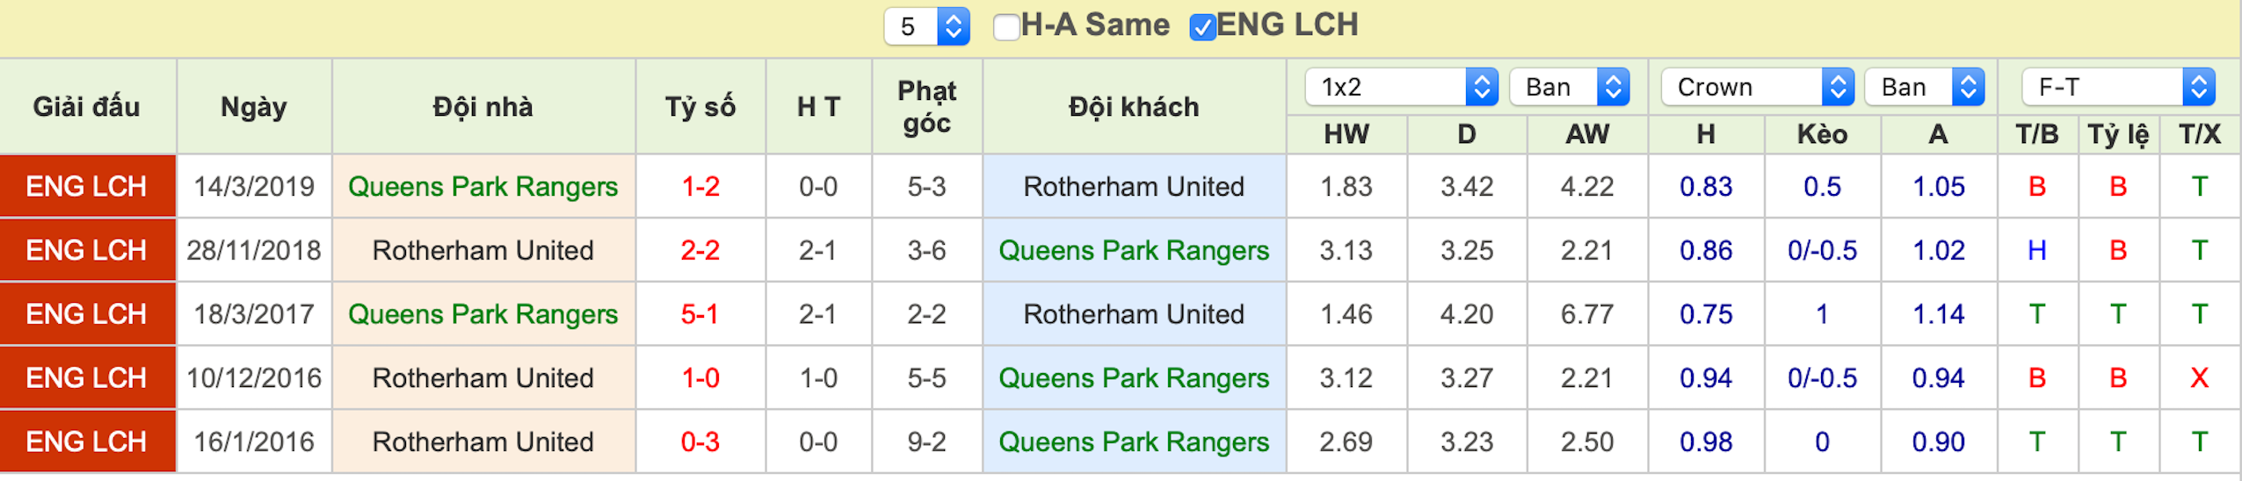Open Rotherham United home team for 28/11/2018
The image size is (2242, 481).
click(483, 250)
